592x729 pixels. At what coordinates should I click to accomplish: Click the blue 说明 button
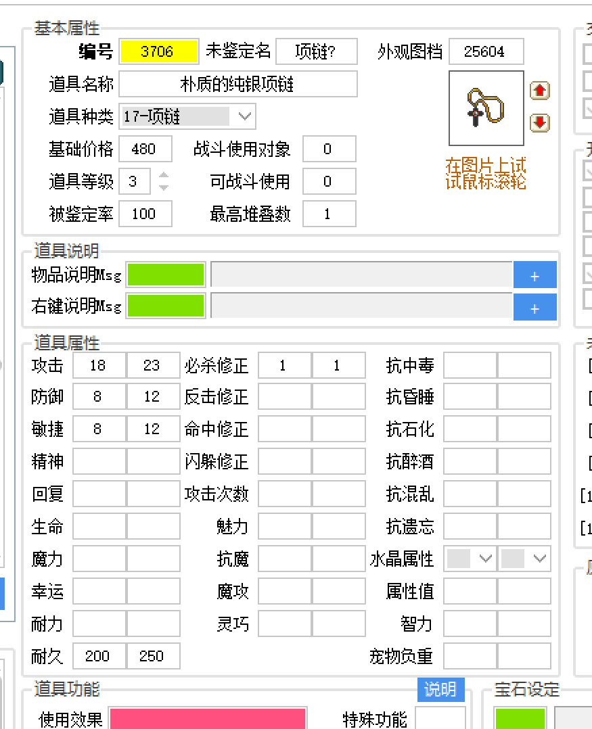click(x=440, y=690)
